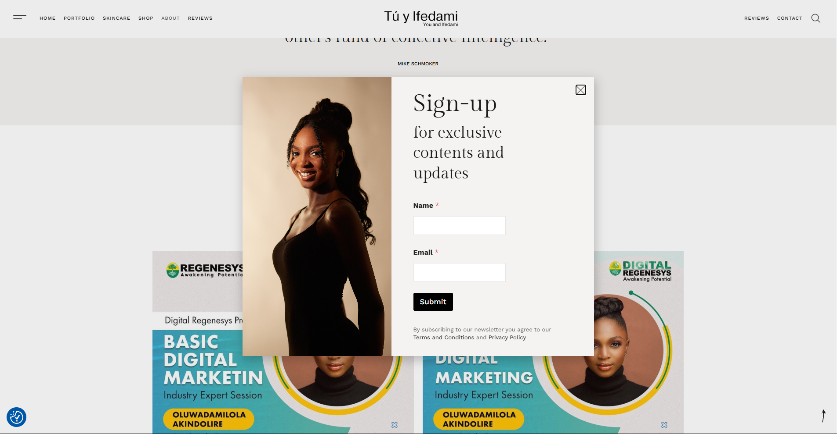Submit the newsletter sign-up form

click(x=433, y=302)
